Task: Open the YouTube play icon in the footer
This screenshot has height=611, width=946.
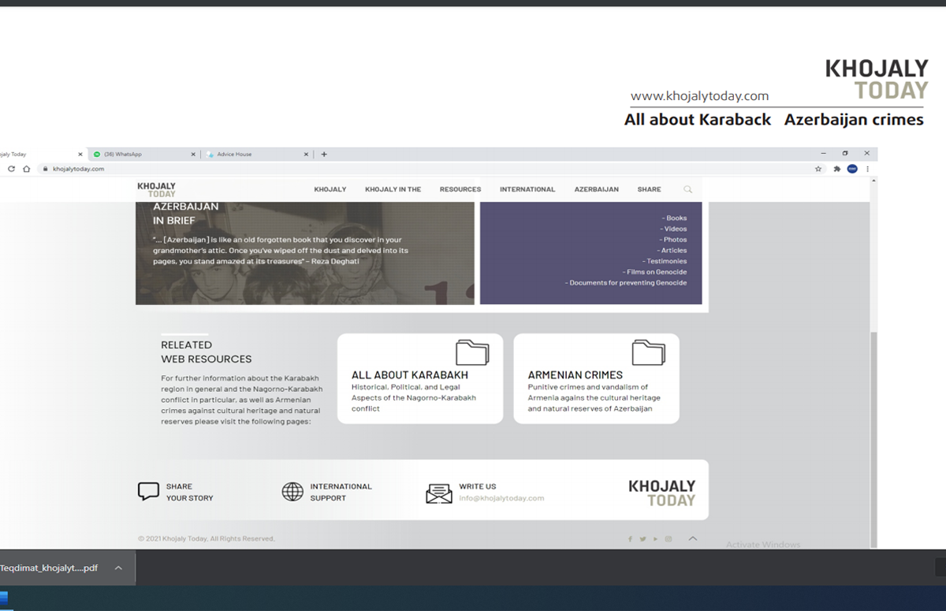Action: click(x=655, y=539)
